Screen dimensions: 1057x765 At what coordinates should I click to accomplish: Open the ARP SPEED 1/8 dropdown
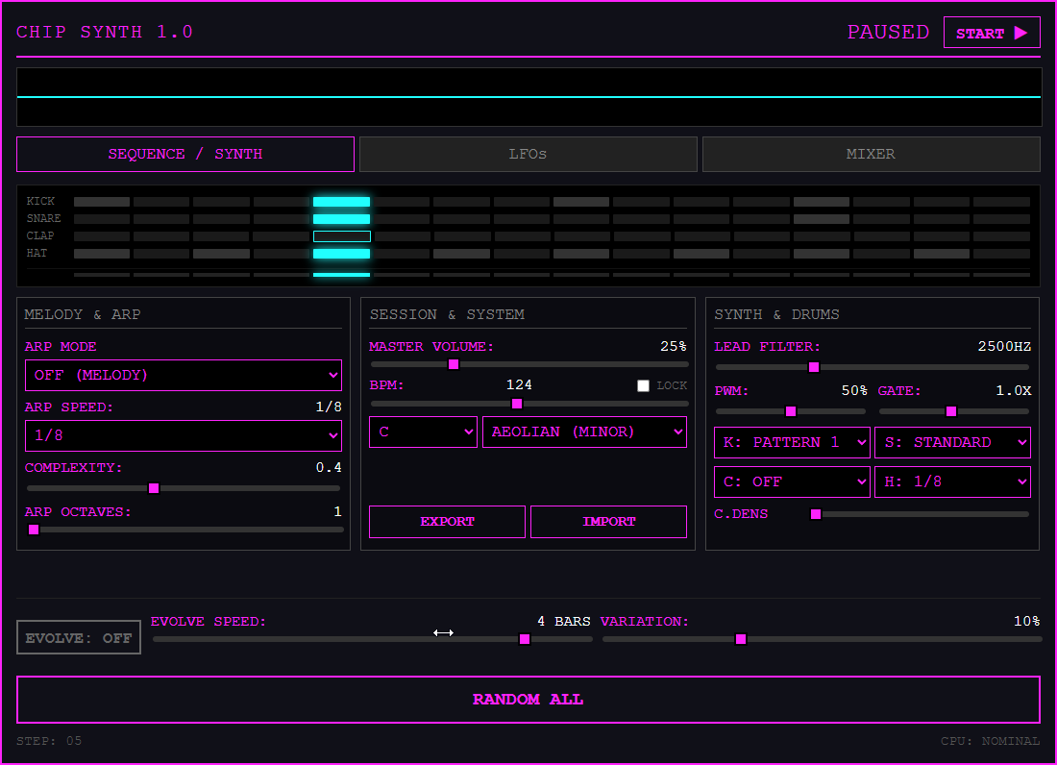(184, 436)
